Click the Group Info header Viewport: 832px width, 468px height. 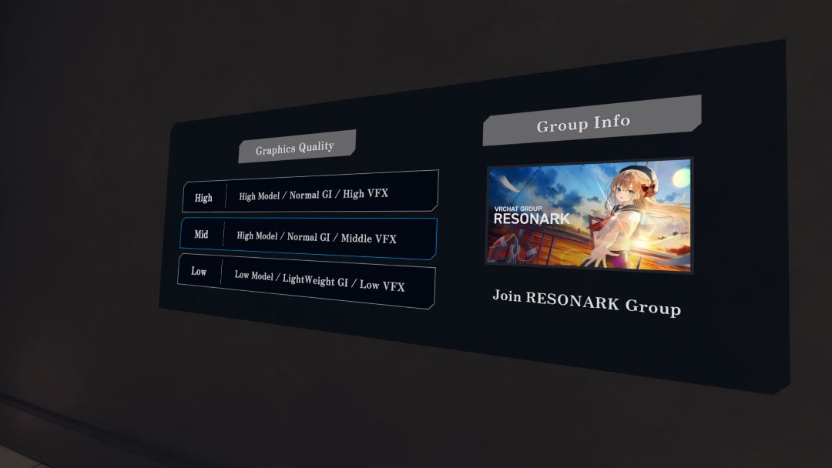(x=592, y=121)
